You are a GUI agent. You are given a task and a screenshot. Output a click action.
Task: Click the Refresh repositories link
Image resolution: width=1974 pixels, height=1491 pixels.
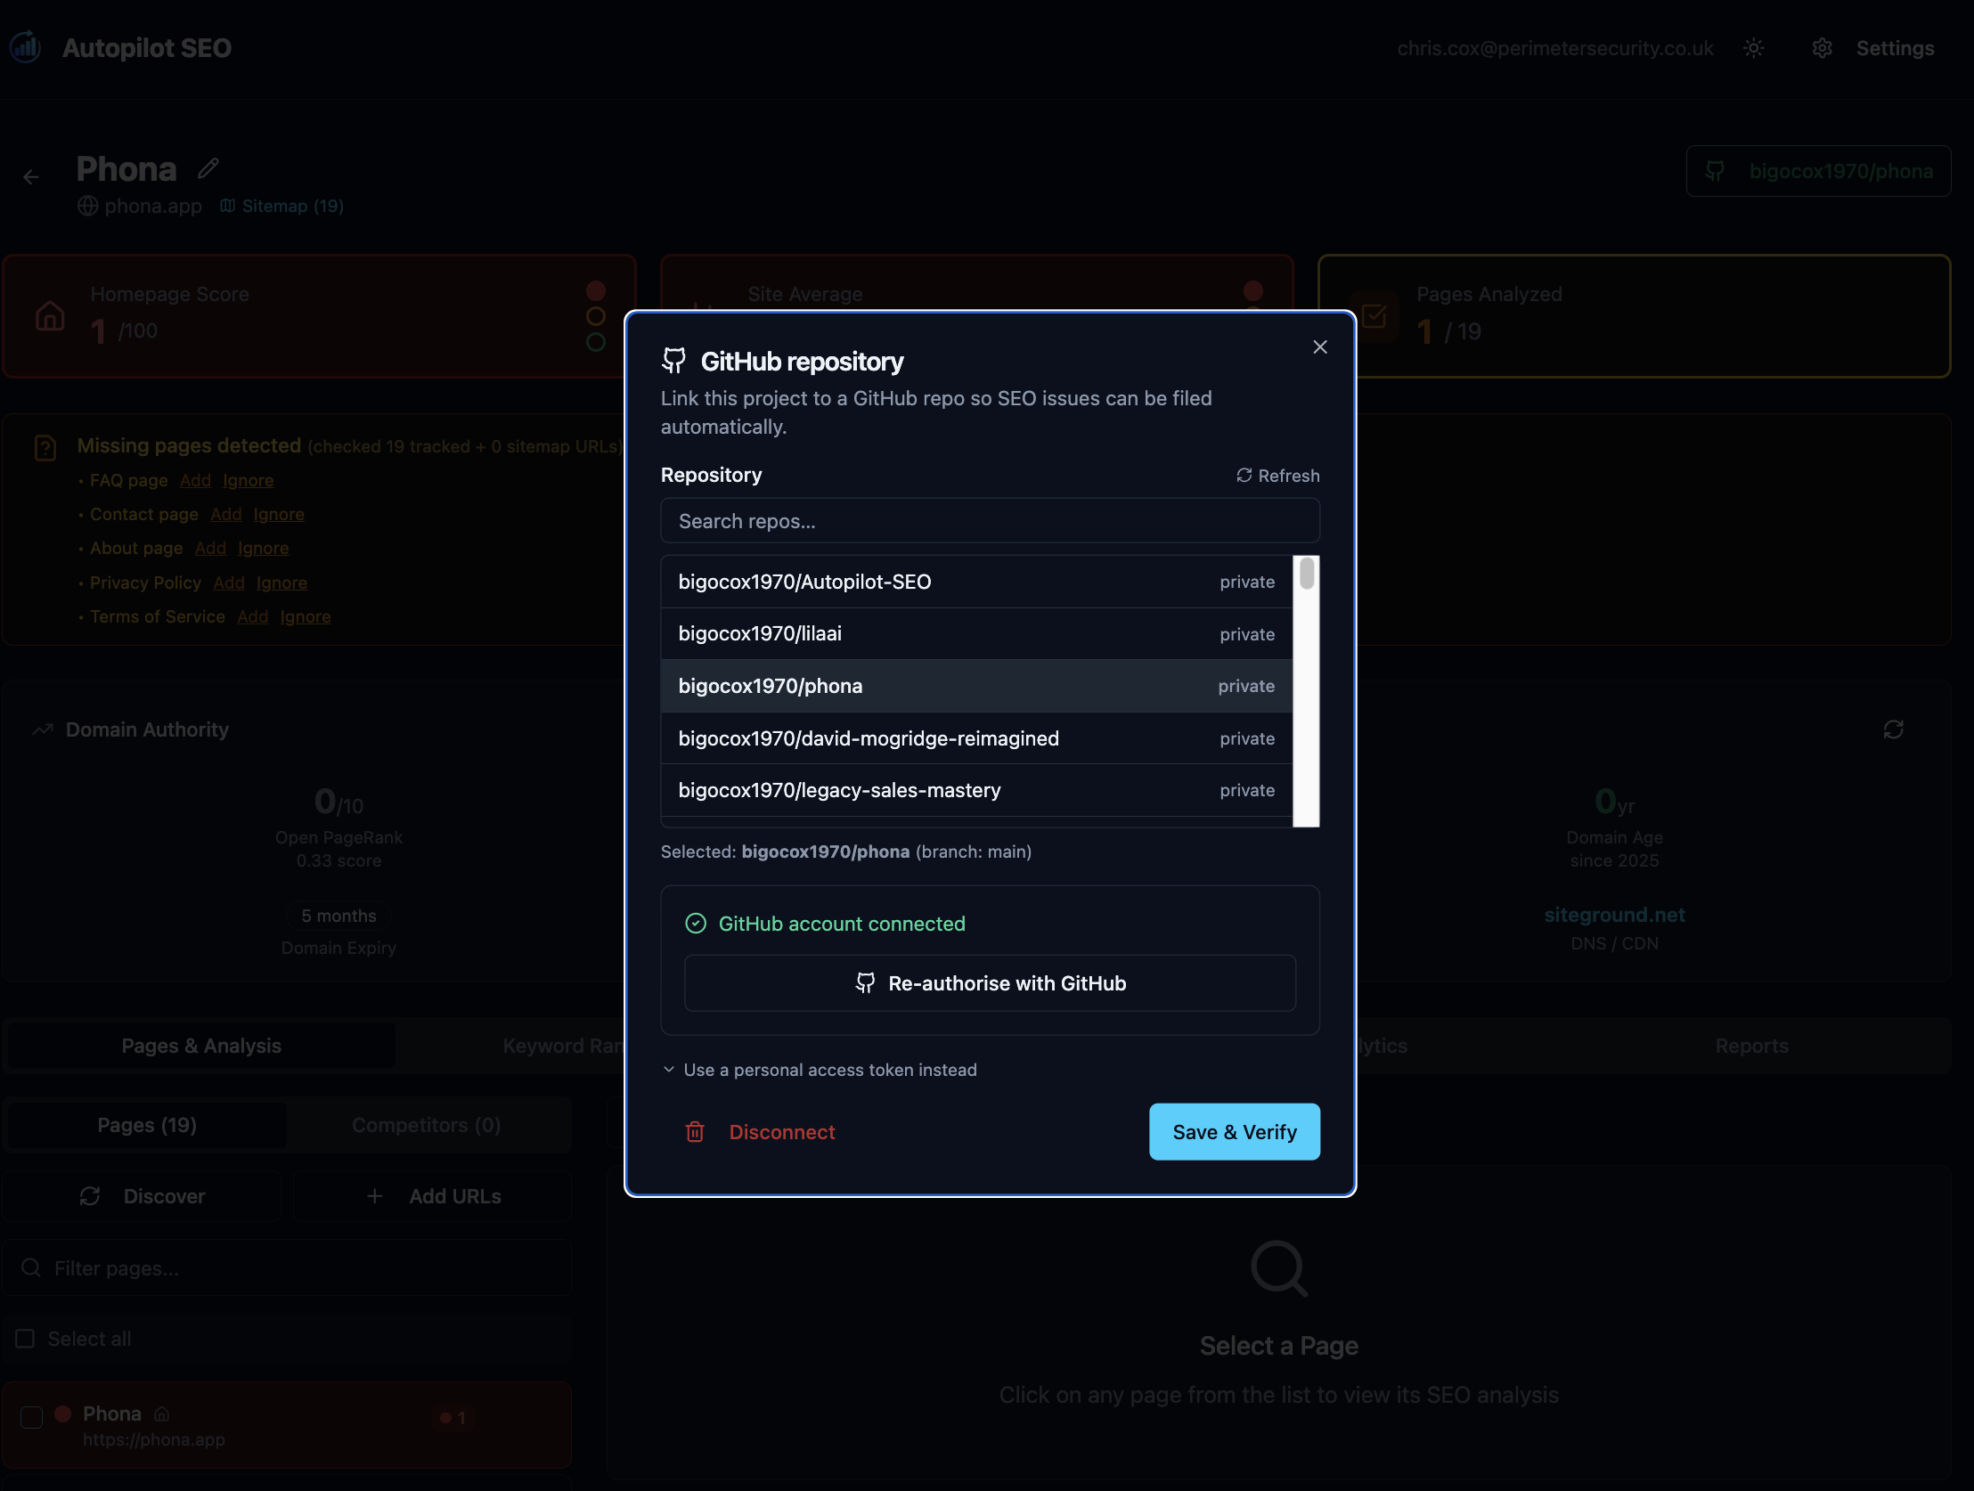tap(1277, 476)
